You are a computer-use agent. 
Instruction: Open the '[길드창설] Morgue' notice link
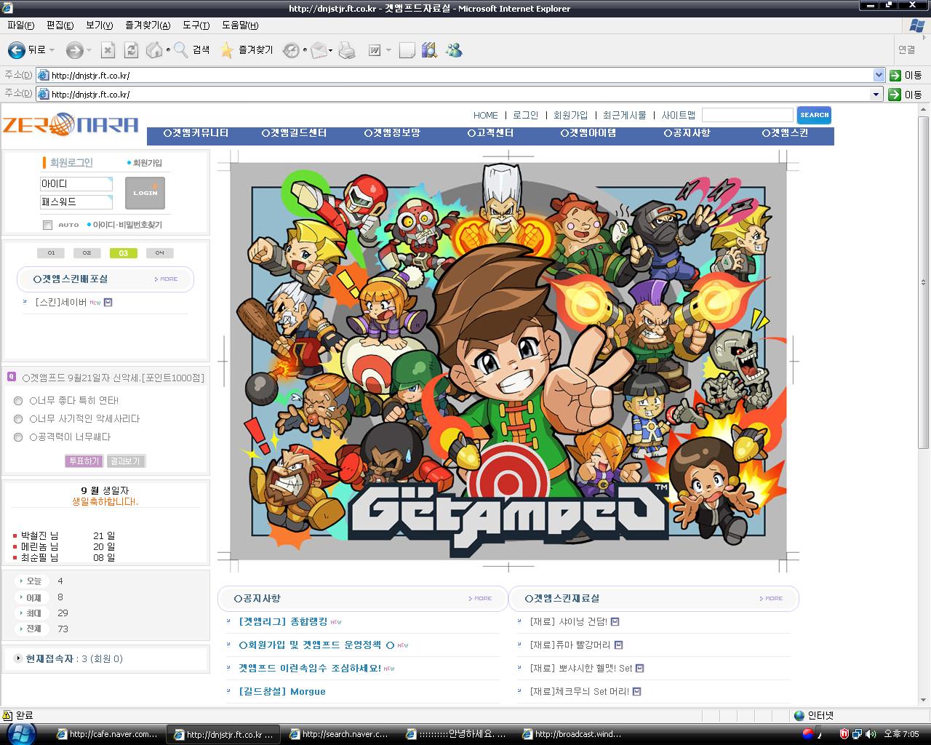(x=282, y=691)
